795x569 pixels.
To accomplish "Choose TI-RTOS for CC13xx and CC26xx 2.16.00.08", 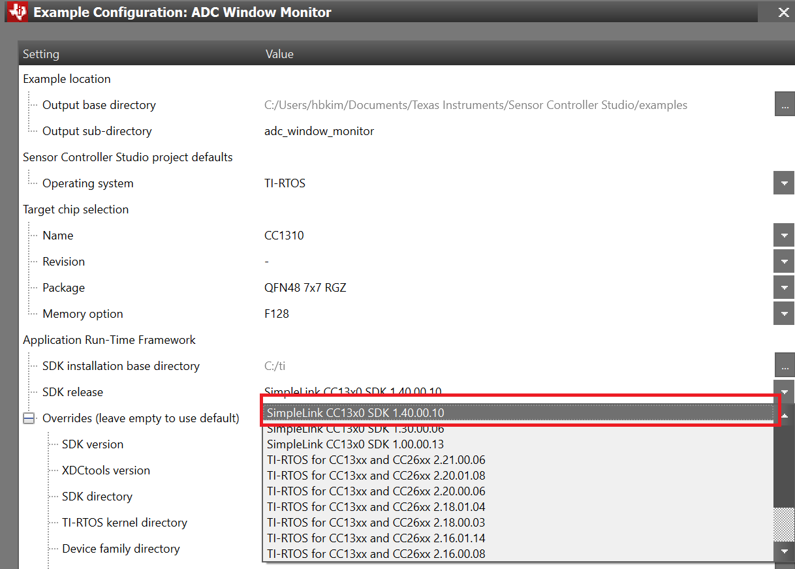I will [519, 554].
